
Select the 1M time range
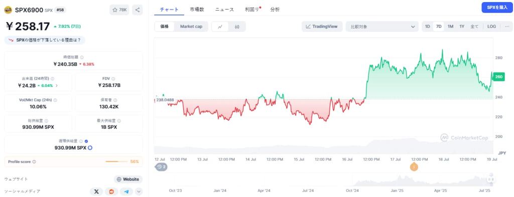pyautogui.click(x=450, y=26)
